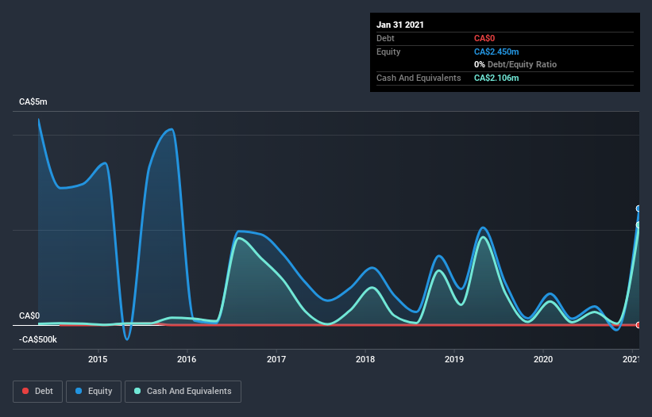This screenshot has height=417, width=652.
Task: Toggle the Equity series legend button
Action: (94, 392)
